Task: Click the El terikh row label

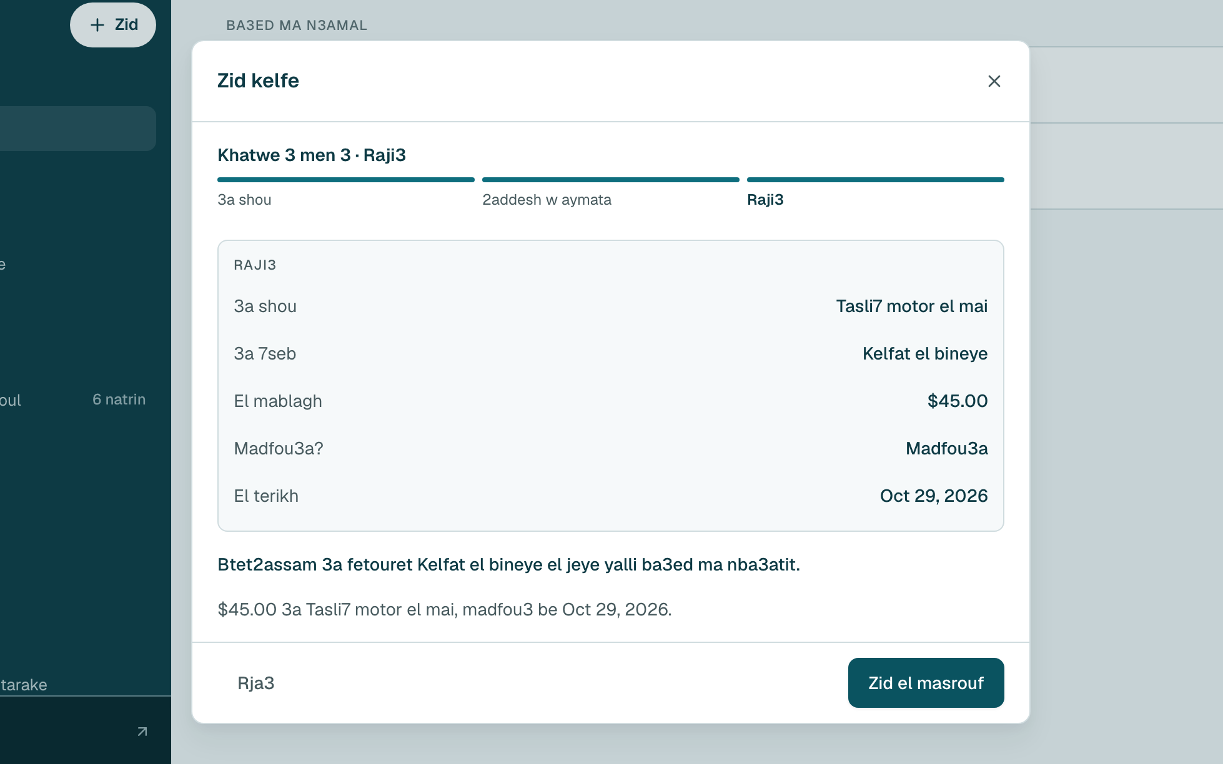Action: [x=266, y=496]
